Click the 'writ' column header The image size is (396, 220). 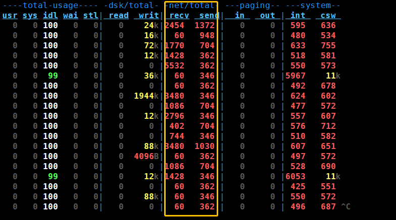[146, 15]
